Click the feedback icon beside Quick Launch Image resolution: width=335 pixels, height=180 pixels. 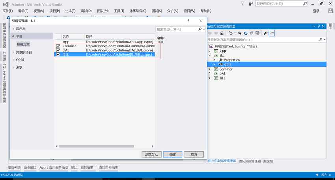pos(251,4)
